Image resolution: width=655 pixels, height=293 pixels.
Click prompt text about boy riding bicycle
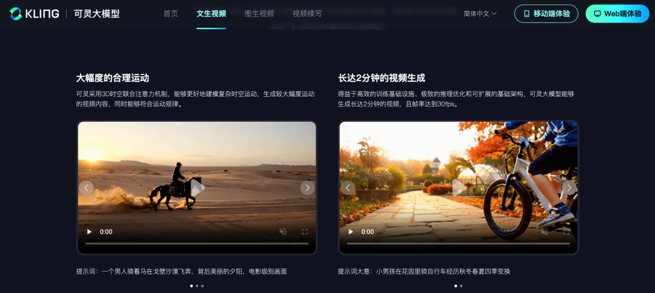coord(424,271)
